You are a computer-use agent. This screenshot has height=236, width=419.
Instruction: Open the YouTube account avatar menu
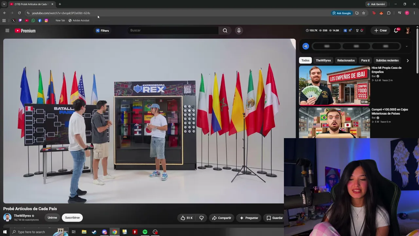pyautogui.click(x=408, y=30)
